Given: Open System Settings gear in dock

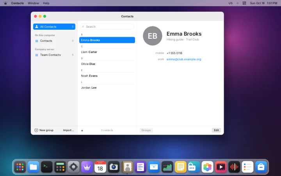Looking at the screenshot, I should 73,167.
